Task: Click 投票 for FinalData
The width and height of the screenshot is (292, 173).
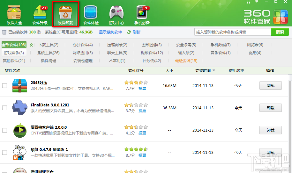Action: (142, 111)
